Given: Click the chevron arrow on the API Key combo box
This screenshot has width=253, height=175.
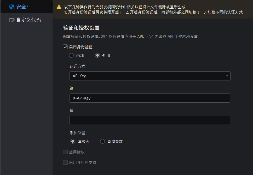Looking at the screenshot, I should [x=227, y=76].
